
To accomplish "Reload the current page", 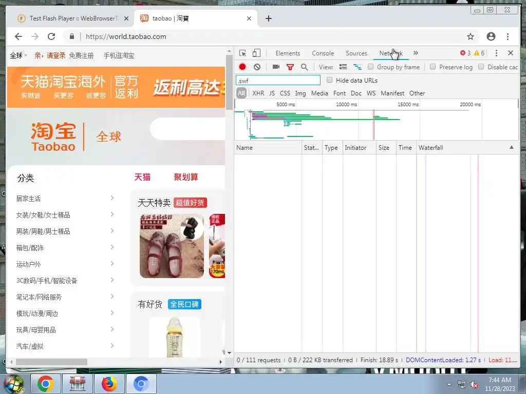I will [x=51, y=36].
